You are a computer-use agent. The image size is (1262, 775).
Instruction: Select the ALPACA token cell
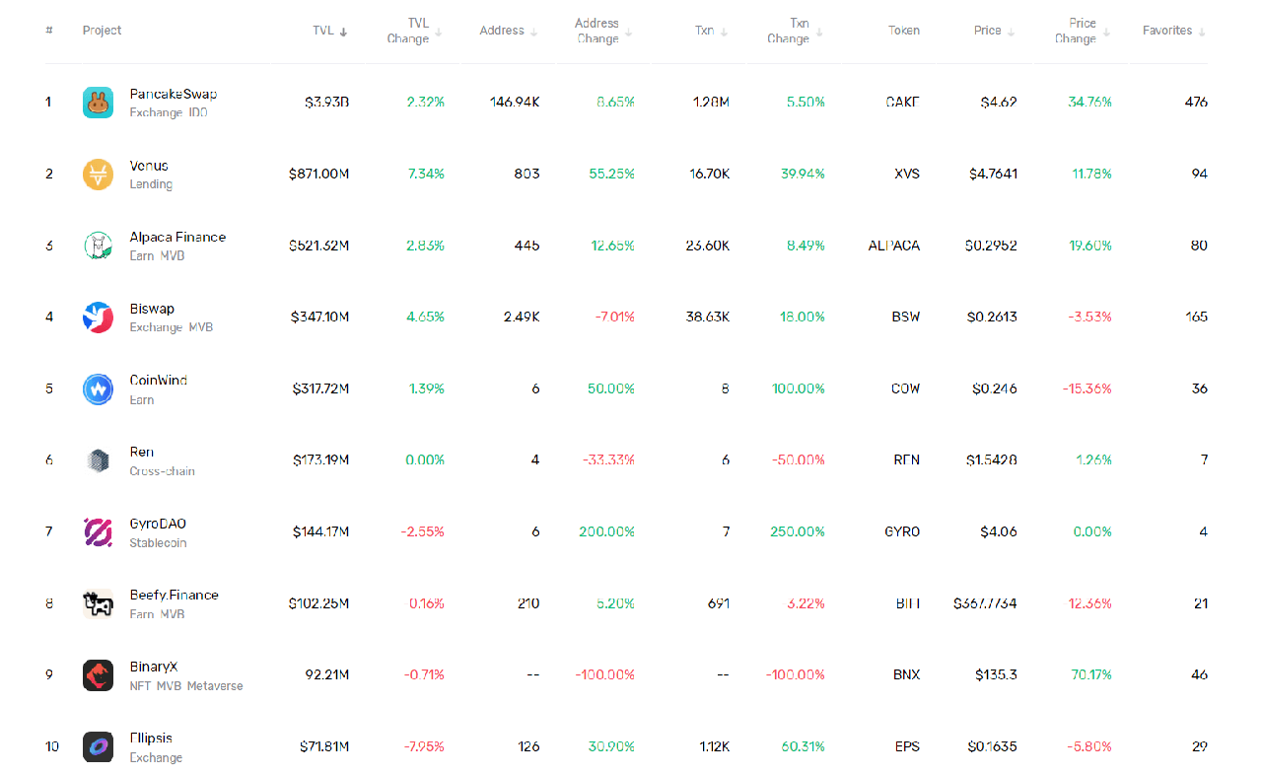pyautogui.click(x=894, y=246)
